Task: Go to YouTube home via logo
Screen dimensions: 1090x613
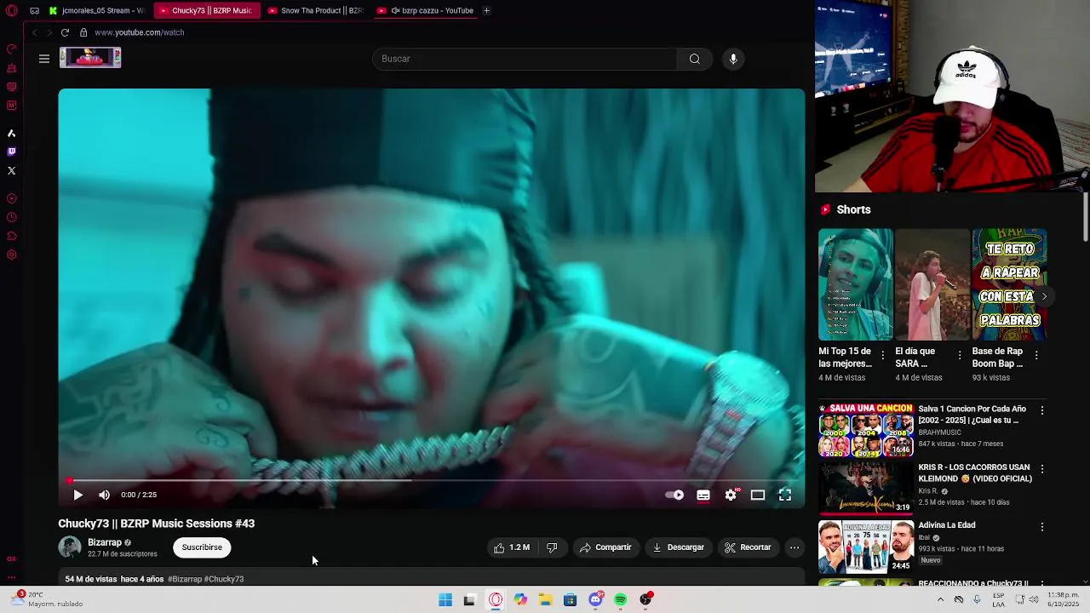Action: 90,58
